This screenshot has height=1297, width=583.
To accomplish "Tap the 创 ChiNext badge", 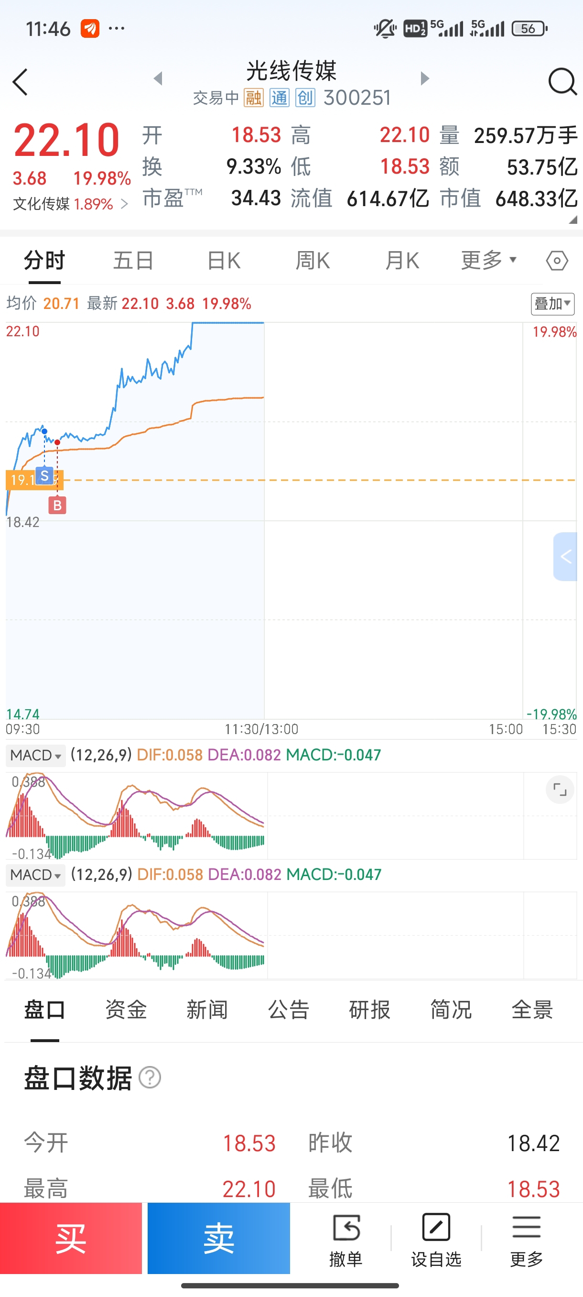I will [x=305, y=98].
